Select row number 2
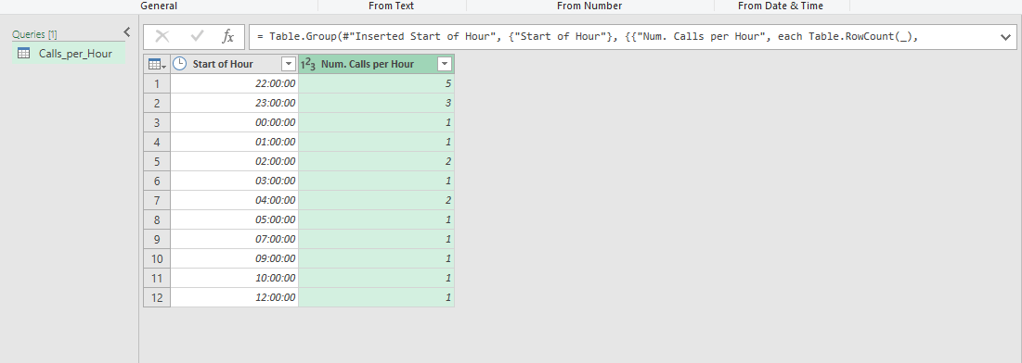This screenshot has width=1022, height=363. [x=157, y=103]
